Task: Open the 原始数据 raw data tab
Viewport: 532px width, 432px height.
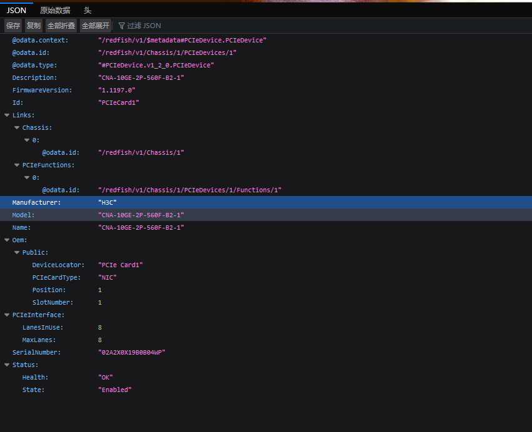Action: click(55, 11)
